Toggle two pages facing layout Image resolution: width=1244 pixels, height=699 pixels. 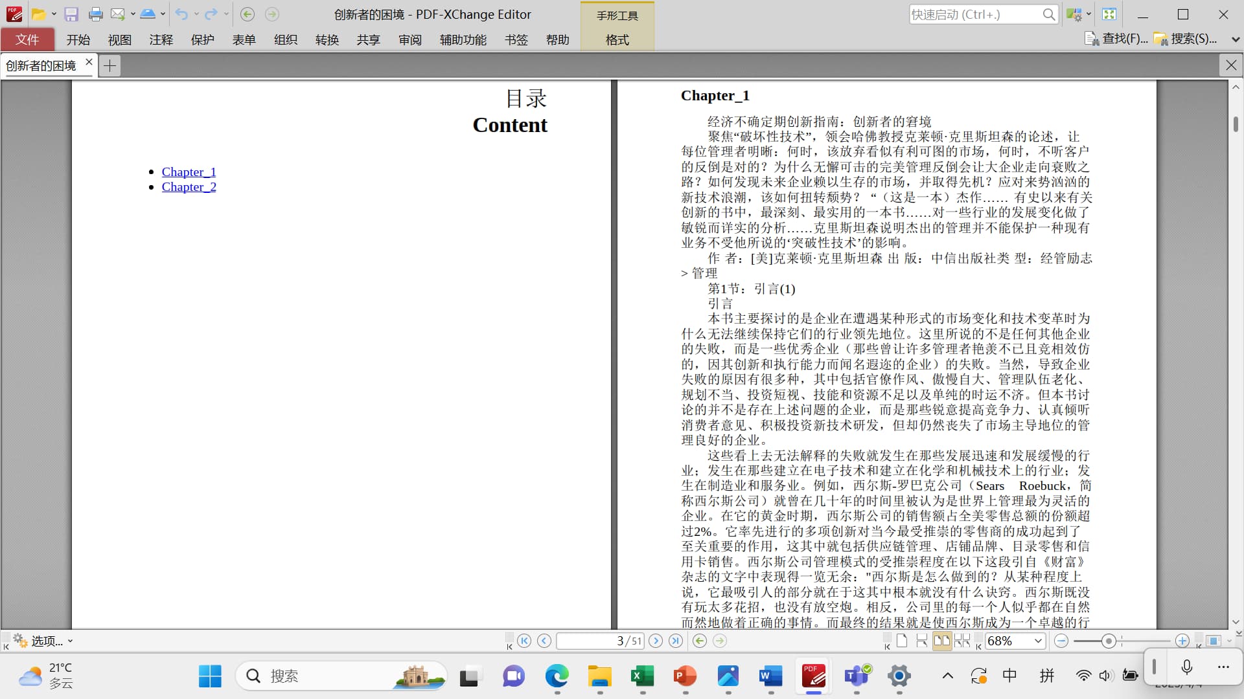tap(941, 641)
